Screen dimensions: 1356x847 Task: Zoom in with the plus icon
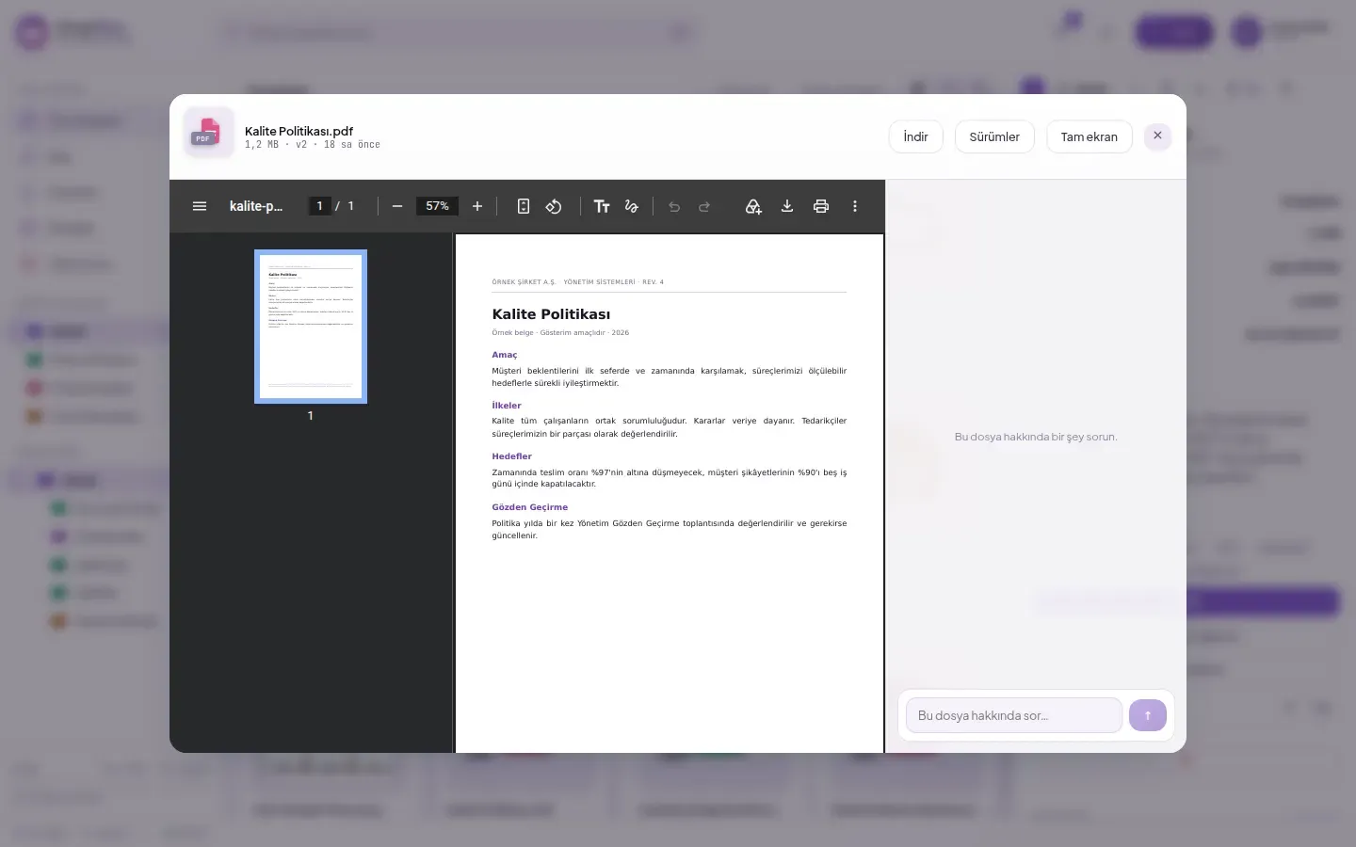[x=477, y=206]
